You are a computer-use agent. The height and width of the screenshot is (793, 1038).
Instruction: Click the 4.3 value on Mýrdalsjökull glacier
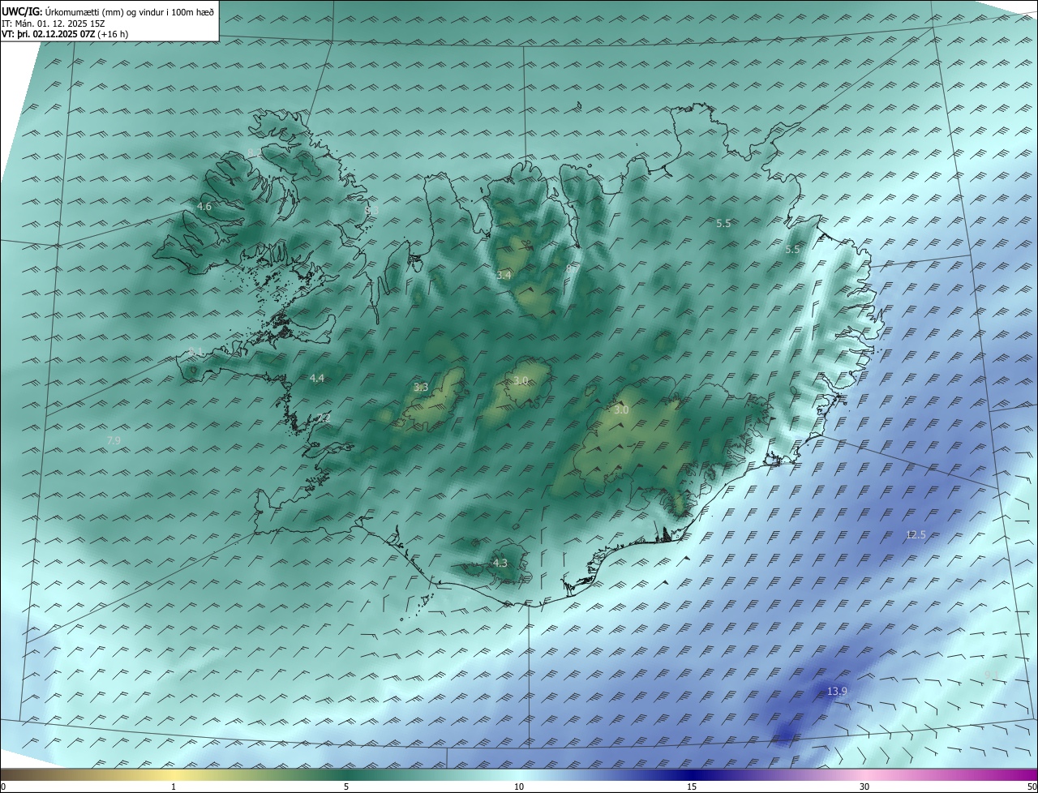click(x=500, y=563)
